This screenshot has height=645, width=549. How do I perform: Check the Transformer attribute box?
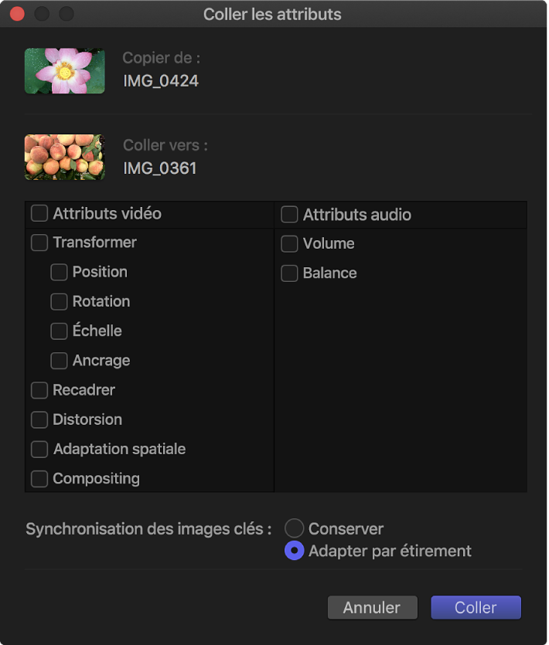pos(39,243)
